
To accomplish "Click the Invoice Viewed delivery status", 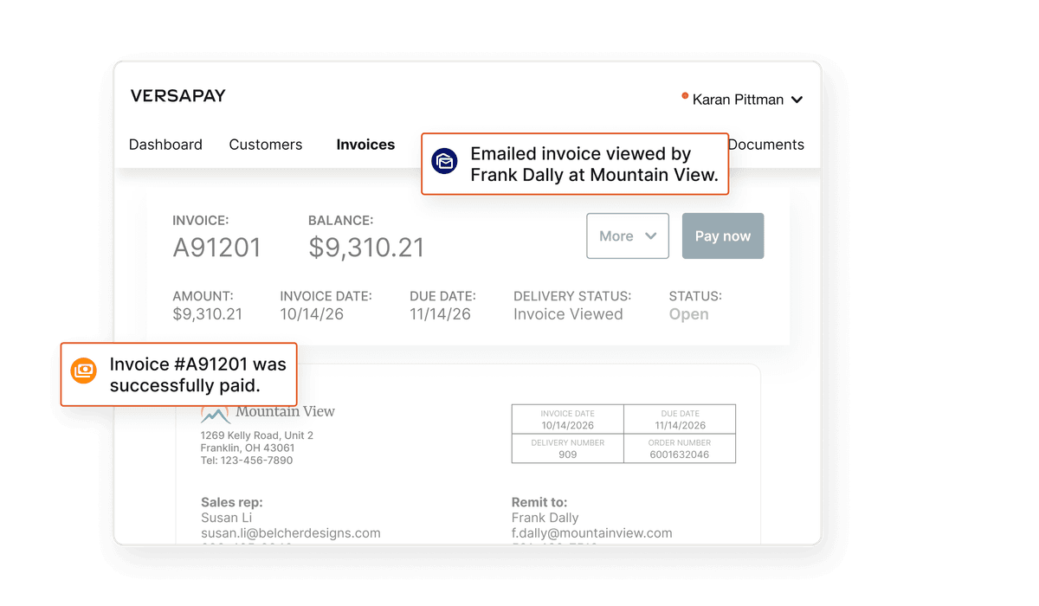I will click(568, 314).
